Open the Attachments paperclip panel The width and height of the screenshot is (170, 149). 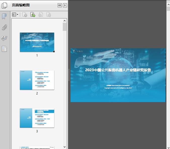point(4,27)
